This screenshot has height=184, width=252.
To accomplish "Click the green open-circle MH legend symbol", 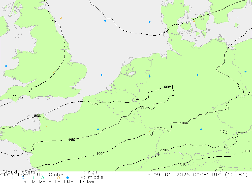I will pyautogui.click(x=42, y=178).
